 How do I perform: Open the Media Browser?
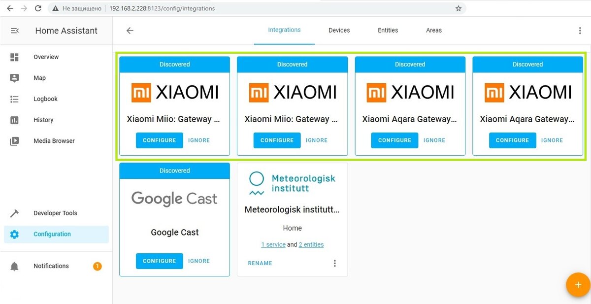[x=54, y=140]
